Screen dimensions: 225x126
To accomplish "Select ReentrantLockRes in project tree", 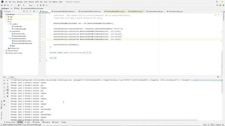I will click(19, 34).
